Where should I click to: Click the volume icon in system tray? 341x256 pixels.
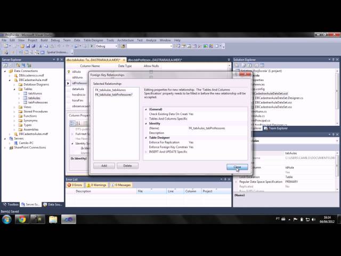pos(313,219)
